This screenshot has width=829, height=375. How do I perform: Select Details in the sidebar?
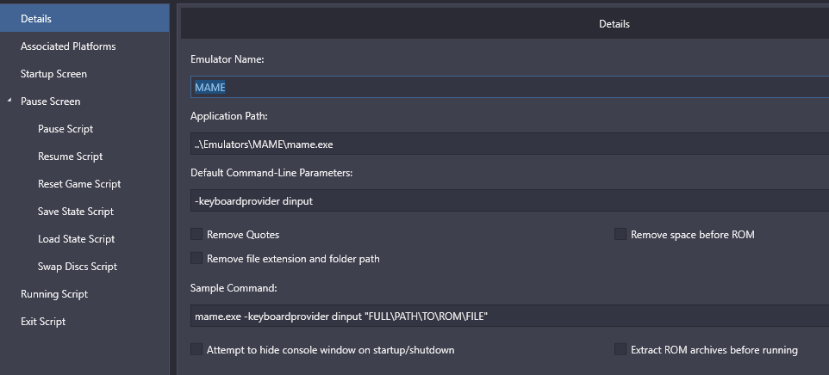(36, 19)
